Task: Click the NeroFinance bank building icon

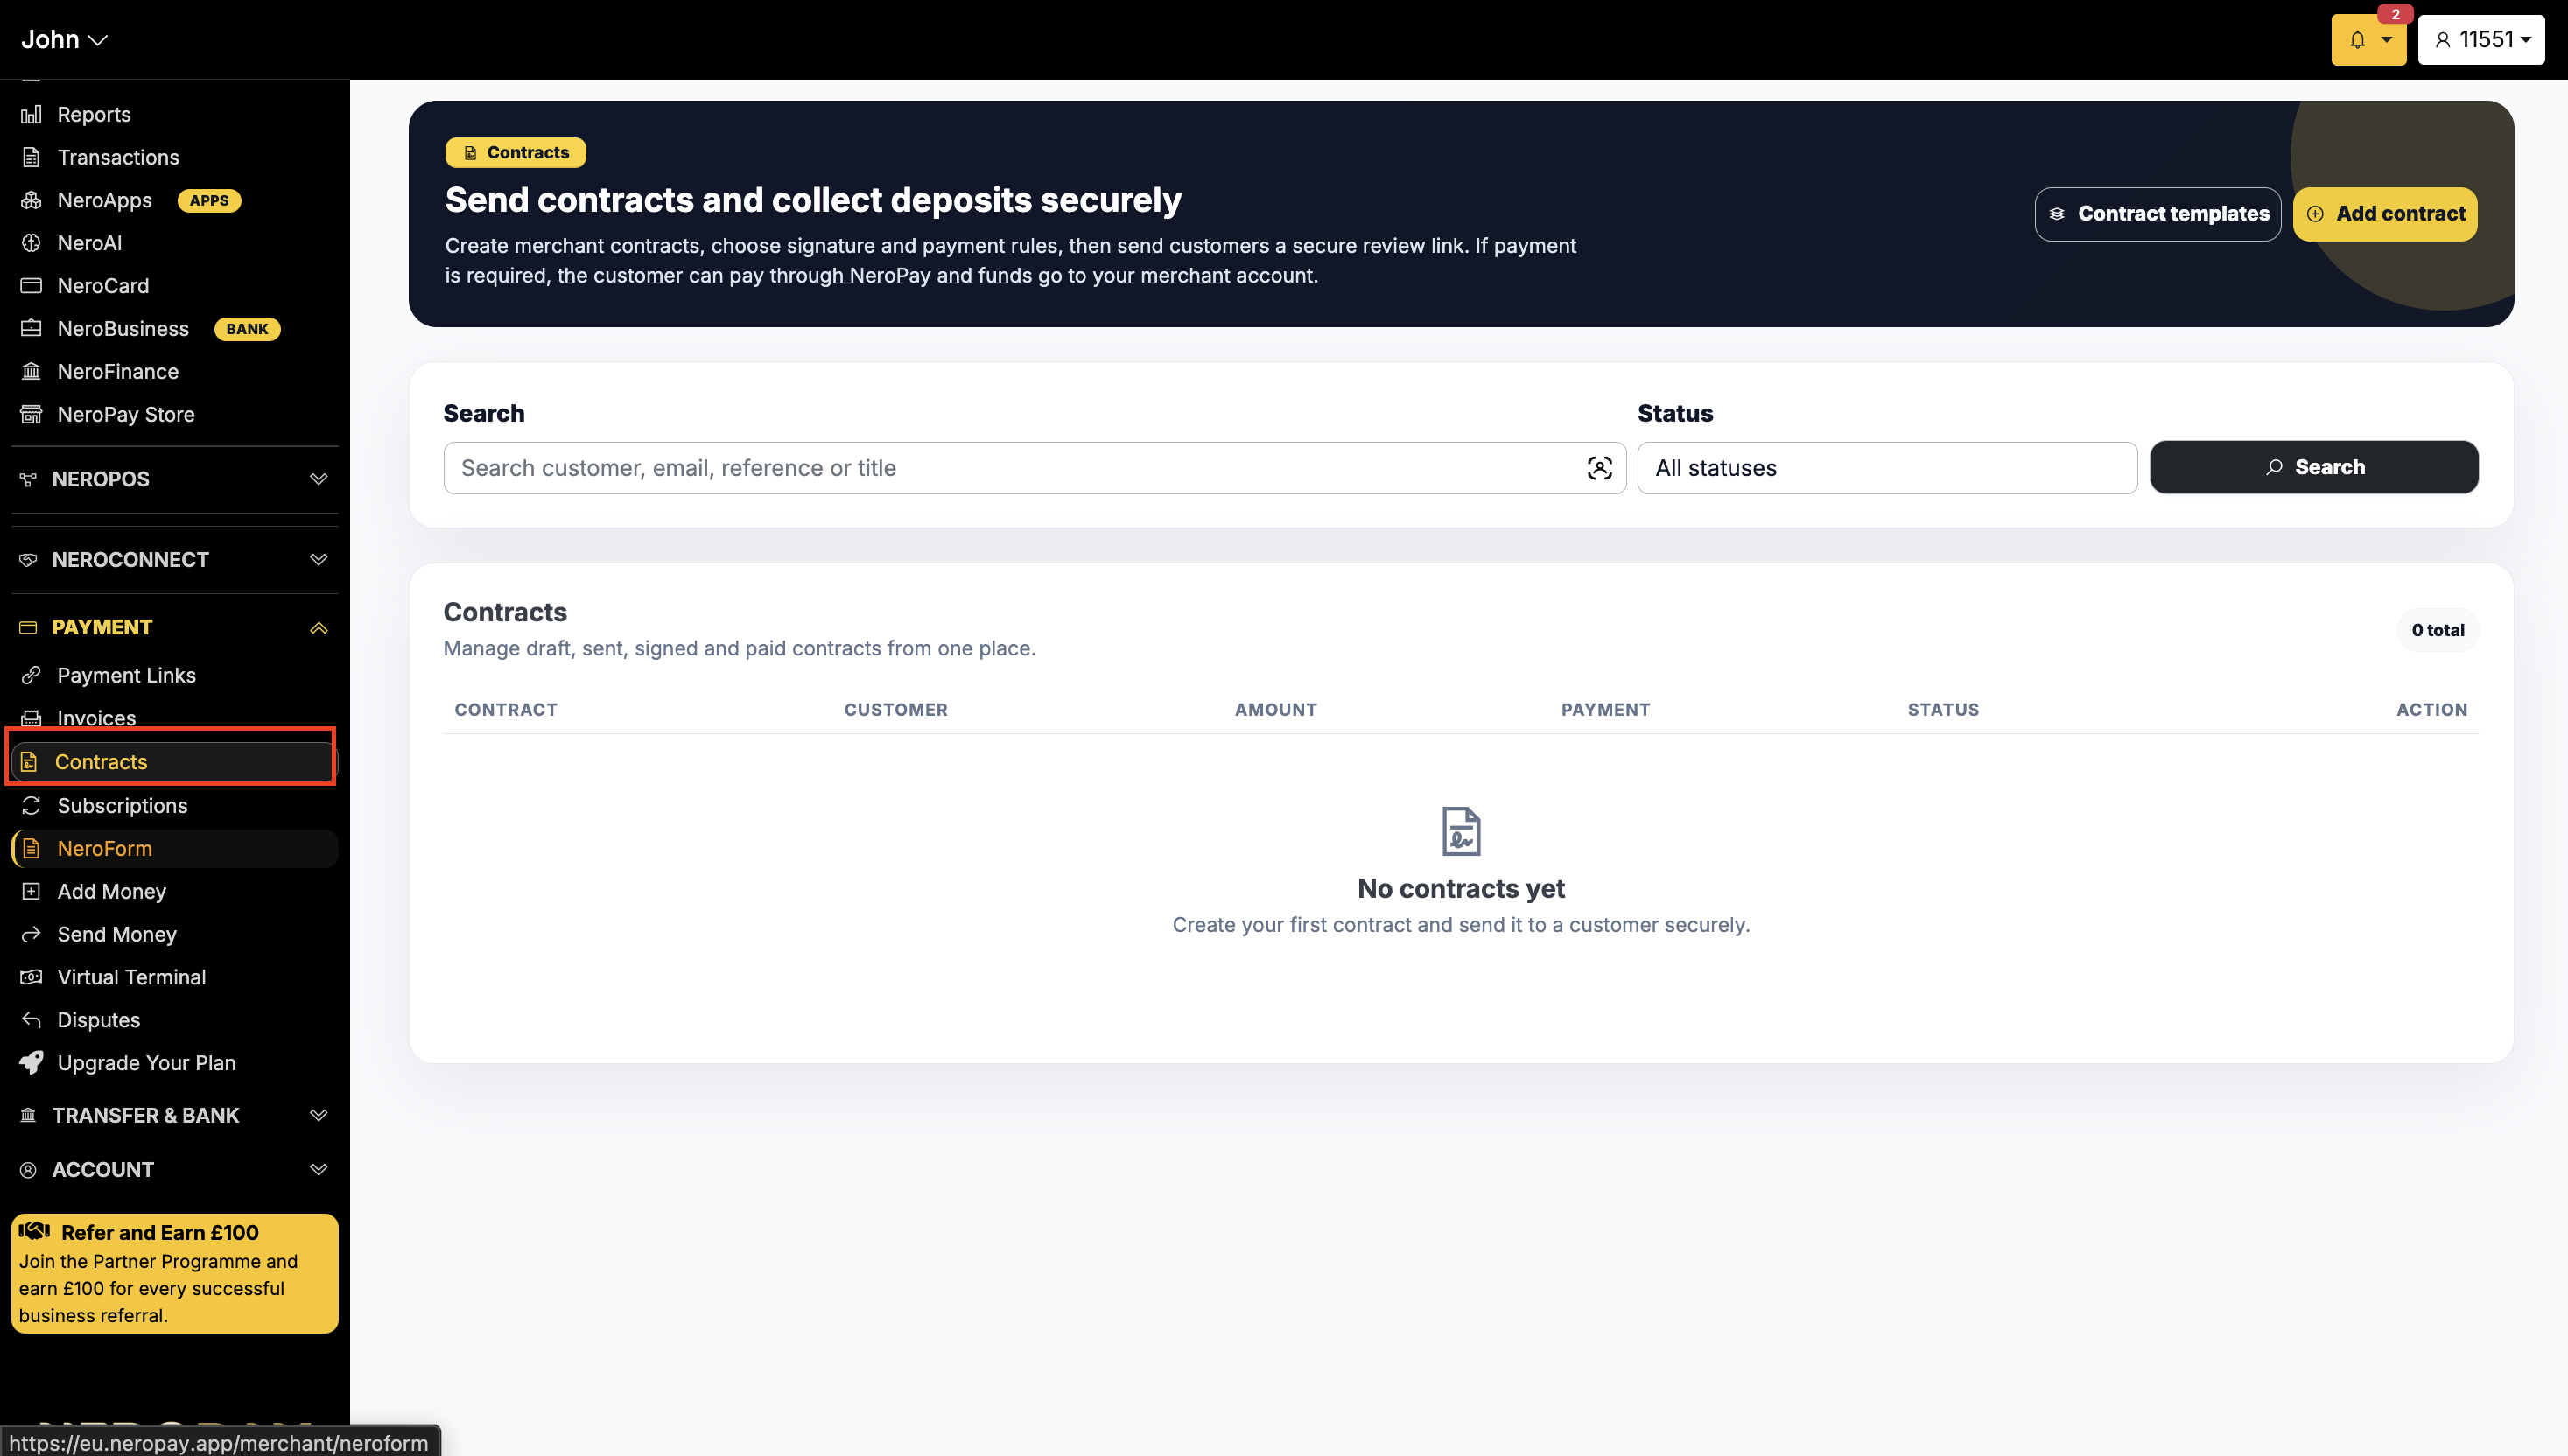Action: tap(31, 372)
